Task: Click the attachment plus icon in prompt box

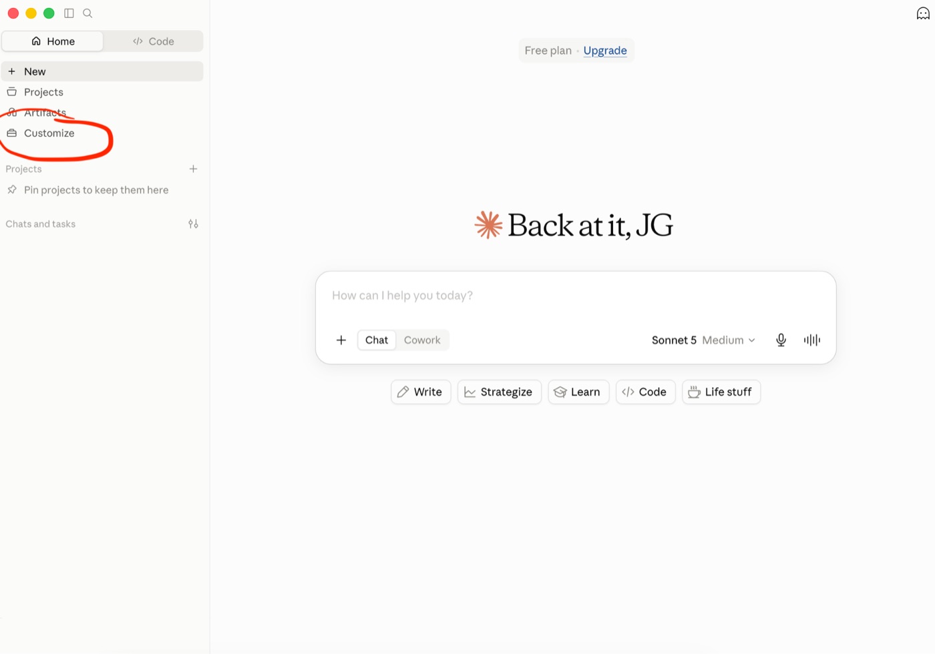Action: click(x=341, y=340)
